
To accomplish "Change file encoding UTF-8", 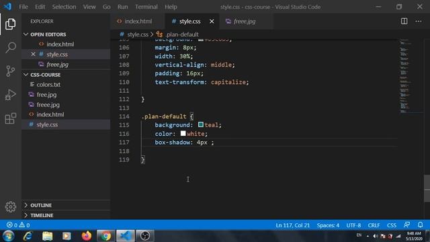I will 353,225.
